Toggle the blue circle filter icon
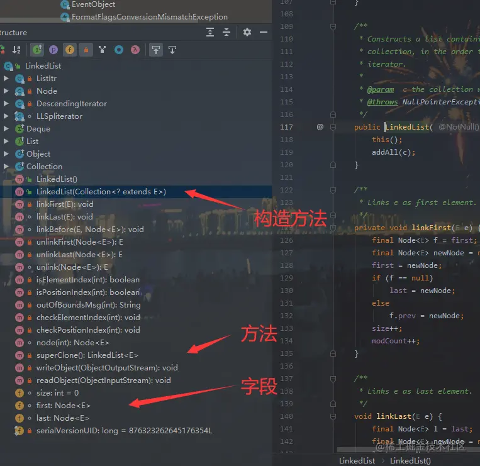 point(119,50)
